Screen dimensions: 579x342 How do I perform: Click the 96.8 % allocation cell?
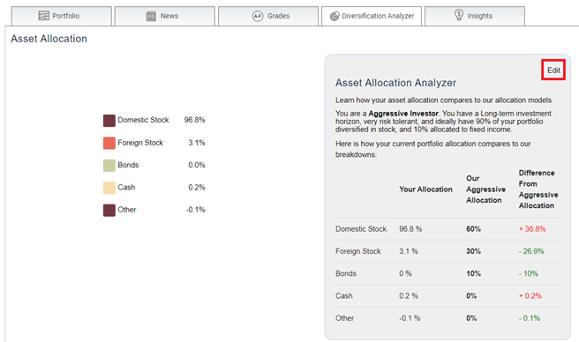point(410,229)
